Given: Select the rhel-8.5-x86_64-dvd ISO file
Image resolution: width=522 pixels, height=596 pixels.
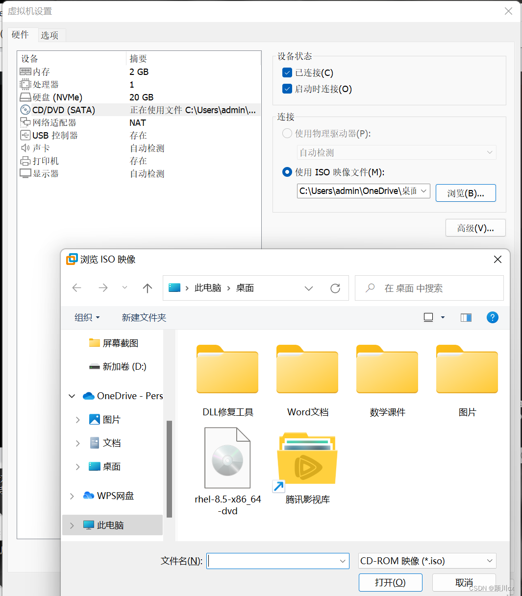Looking at the screenshot, I should tap(227, 457).
